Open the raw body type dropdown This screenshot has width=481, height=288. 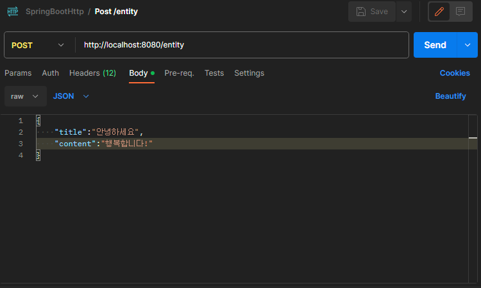(x=25, y=96)
